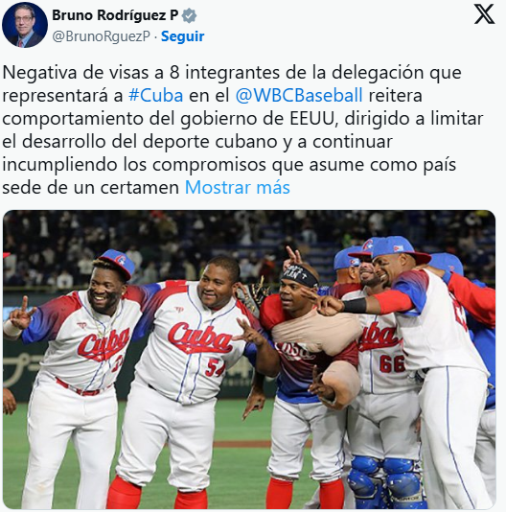
Task: Open the #Cuba hashtag
Action: tap(155, 96)
